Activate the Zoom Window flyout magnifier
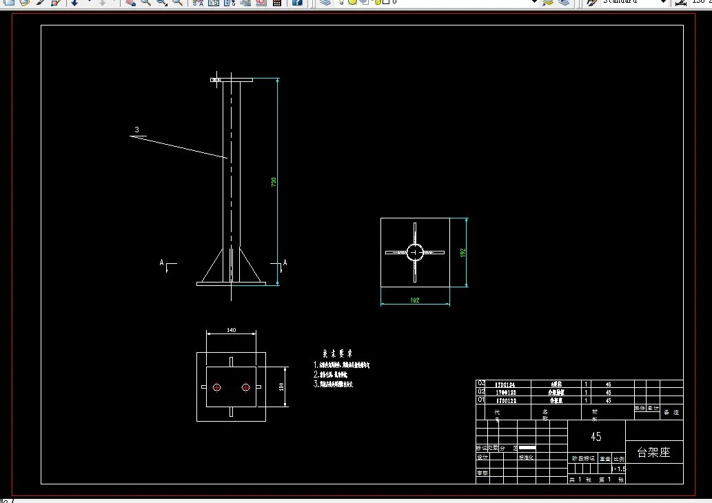The width and height of the screenshot is (712, 503). 162,2
